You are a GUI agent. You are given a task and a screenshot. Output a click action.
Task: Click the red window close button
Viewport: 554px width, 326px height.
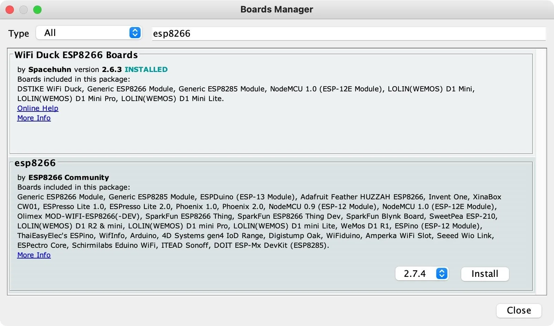(x=10, y=10)
